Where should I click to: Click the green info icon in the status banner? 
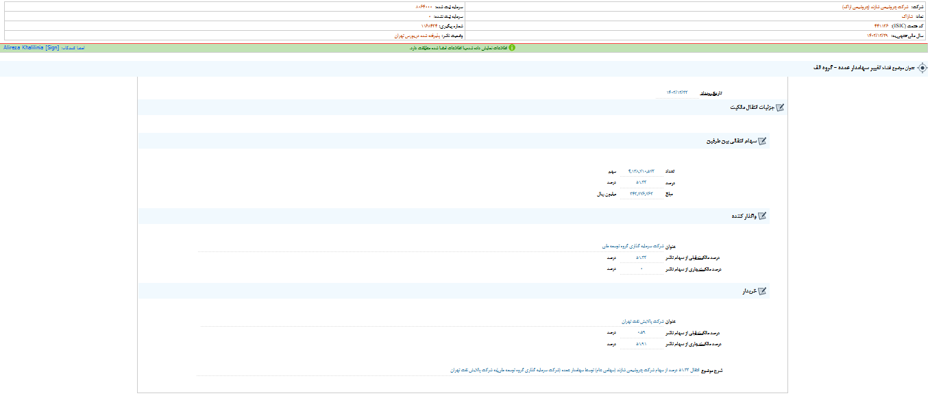tap(511, 48)
